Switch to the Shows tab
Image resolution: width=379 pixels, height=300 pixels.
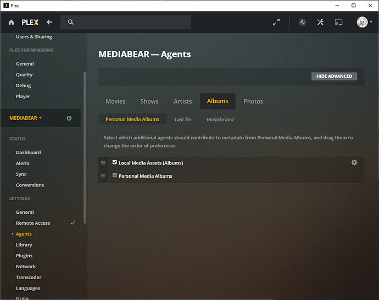[x=149, y=101]
